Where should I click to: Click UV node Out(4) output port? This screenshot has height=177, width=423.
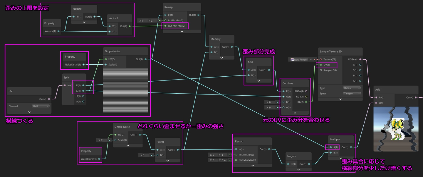click(49, 99)
